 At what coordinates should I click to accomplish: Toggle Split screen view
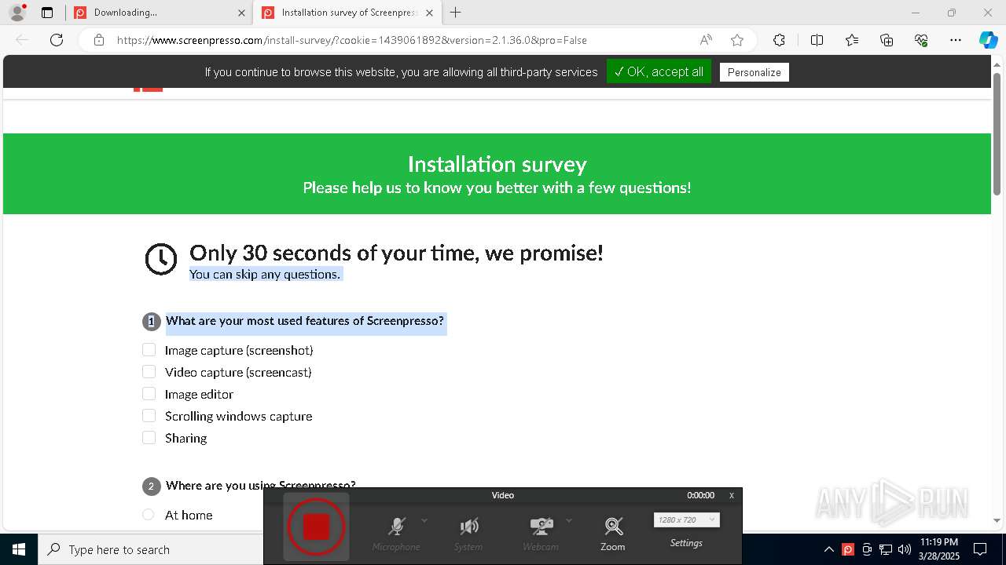(x=817, y=40)
